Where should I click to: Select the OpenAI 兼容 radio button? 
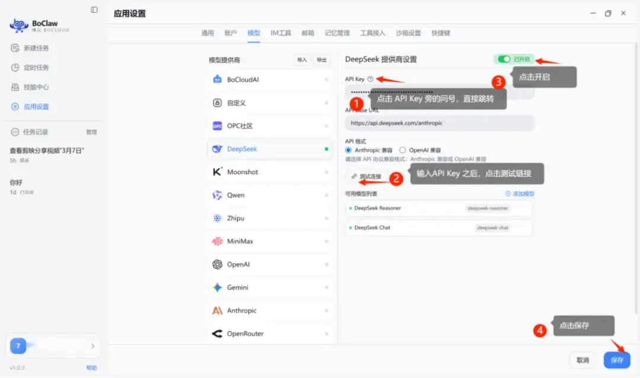click(x=402, y=150)
